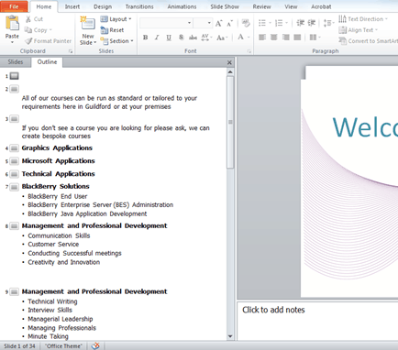This screenshot has width=398, height=350.
Task: Expand the Section dropdown menu
Action: pos(117,41)
